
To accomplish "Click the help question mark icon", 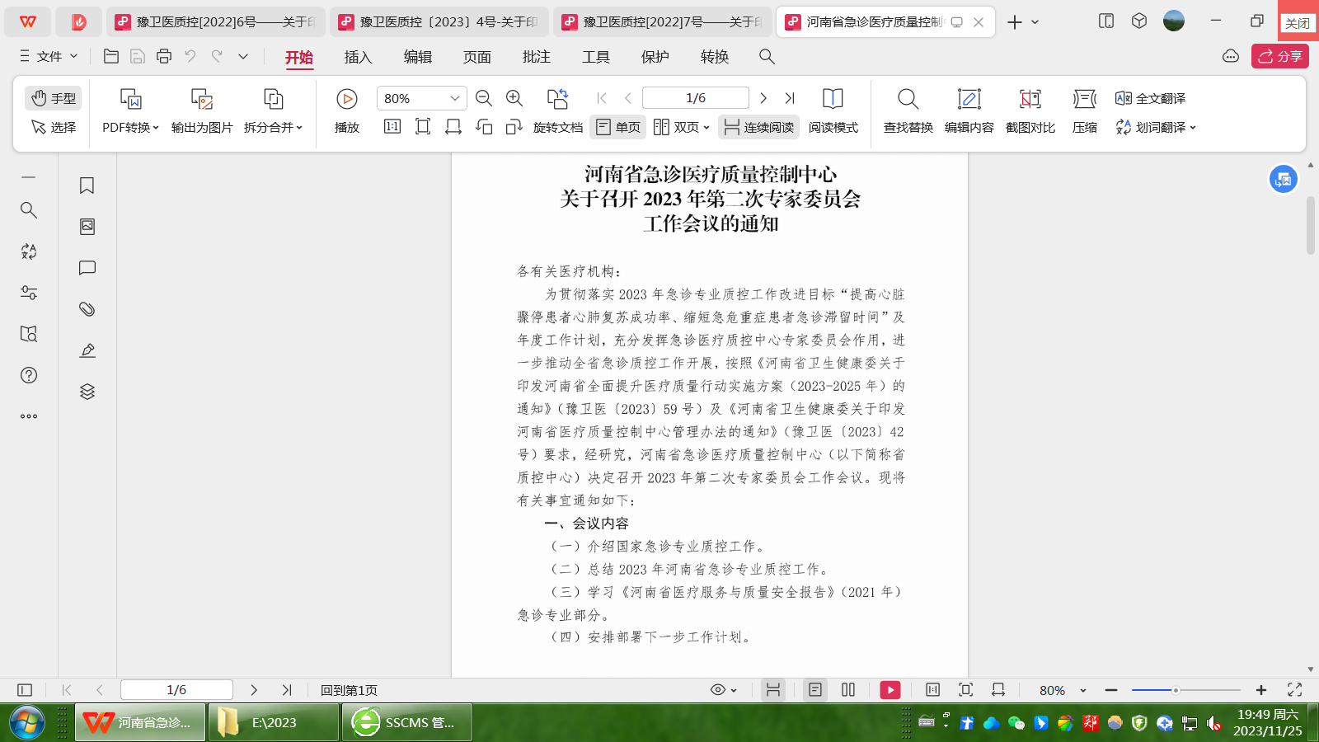I will pos(29,375).
